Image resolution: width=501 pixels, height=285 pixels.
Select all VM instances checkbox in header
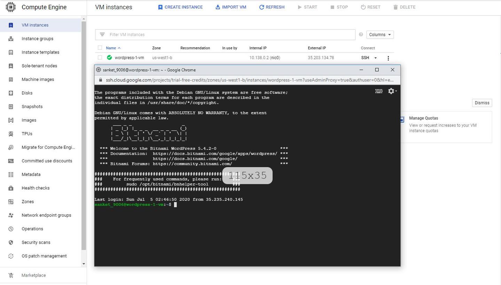tap(100, 48)
